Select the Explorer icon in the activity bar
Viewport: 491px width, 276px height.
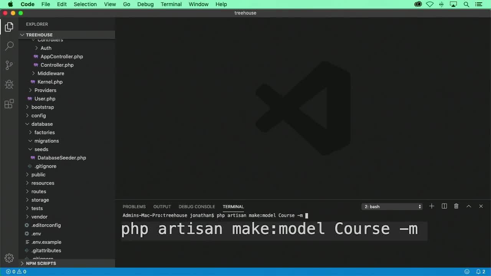(9, 27)
